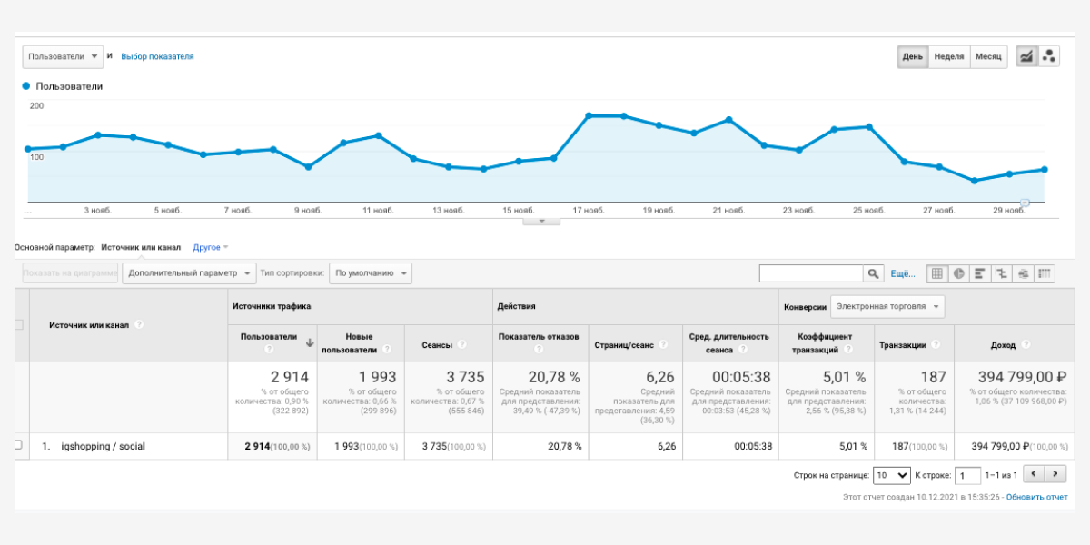Open rows-per-page selector showing 10
Image resolution: width=1090 pixels, height=545 pixels.
pyautogui.click(x=890, y=475)
